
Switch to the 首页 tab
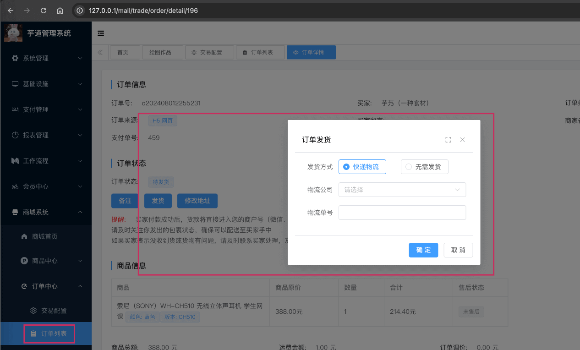(125, 52)
